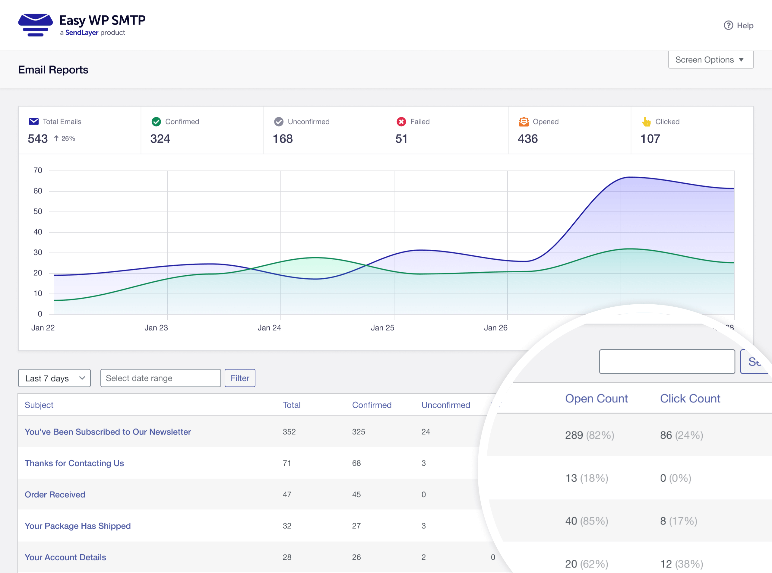
Task: Open the Last 7 days dropdown
Action: (55, 378)
